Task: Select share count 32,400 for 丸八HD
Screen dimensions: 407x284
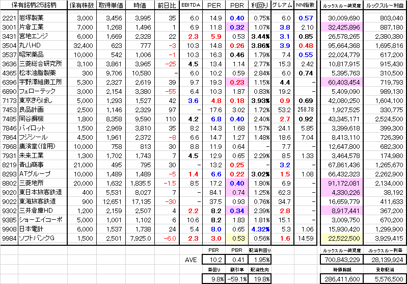Action: (82, 45)
